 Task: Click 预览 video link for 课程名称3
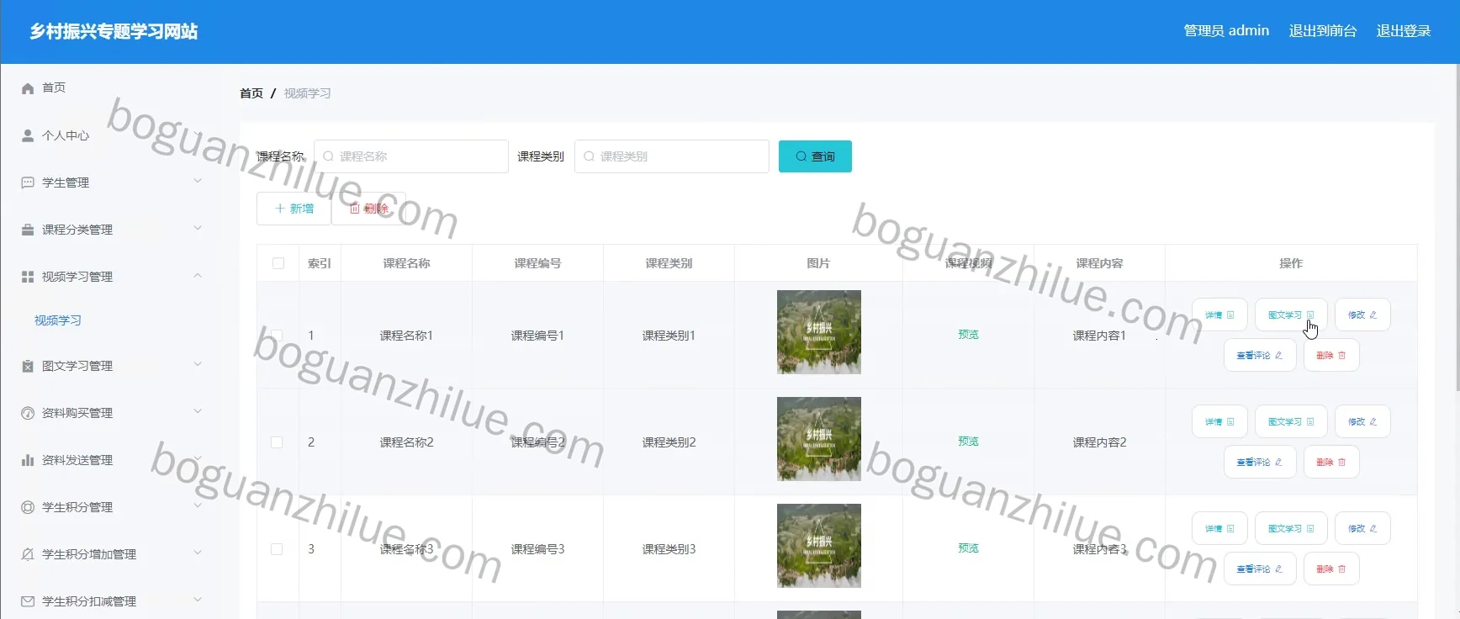pos(968,548)
